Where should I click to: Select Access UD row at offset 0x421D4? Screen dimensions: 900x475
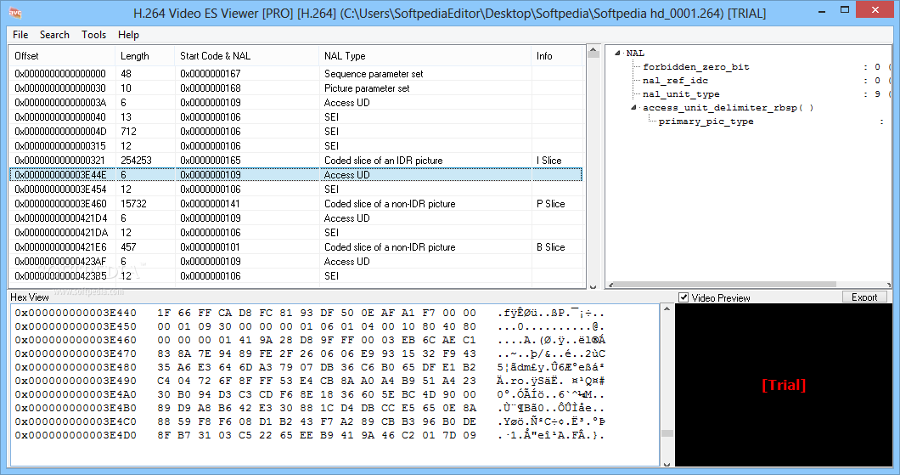click(x=295, y=218)
